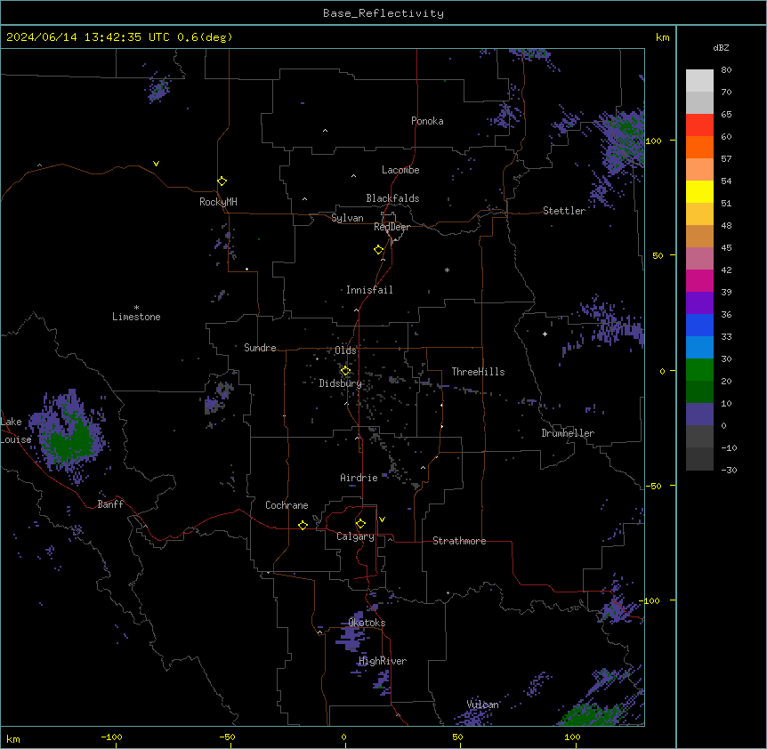The image size is (767, 749).
Task: Click the white asterisk east of Innisfail
Action: tap(447, 270)
